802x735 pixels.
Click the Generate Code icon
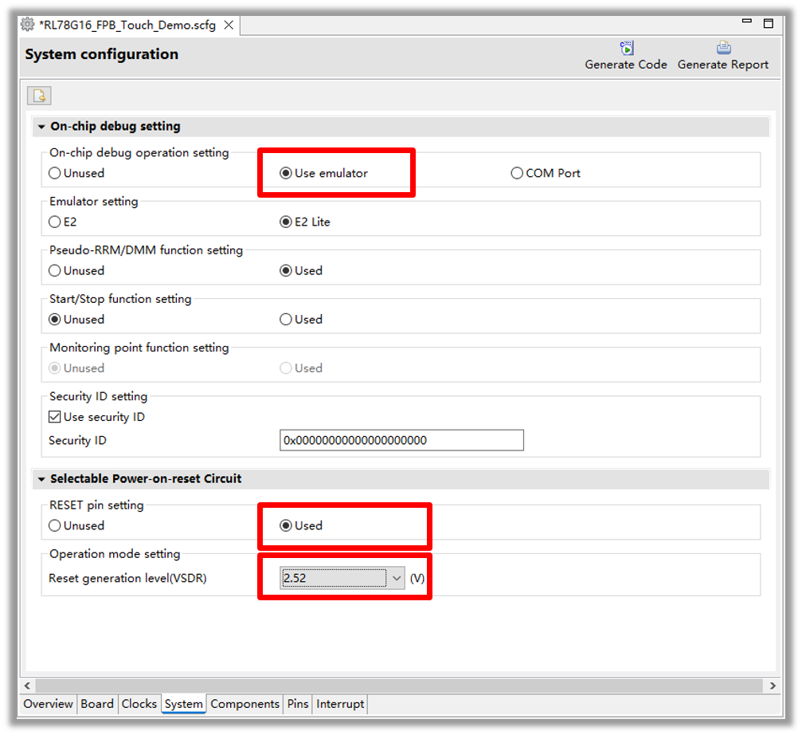pyautogui.click(x=626, y=49)
